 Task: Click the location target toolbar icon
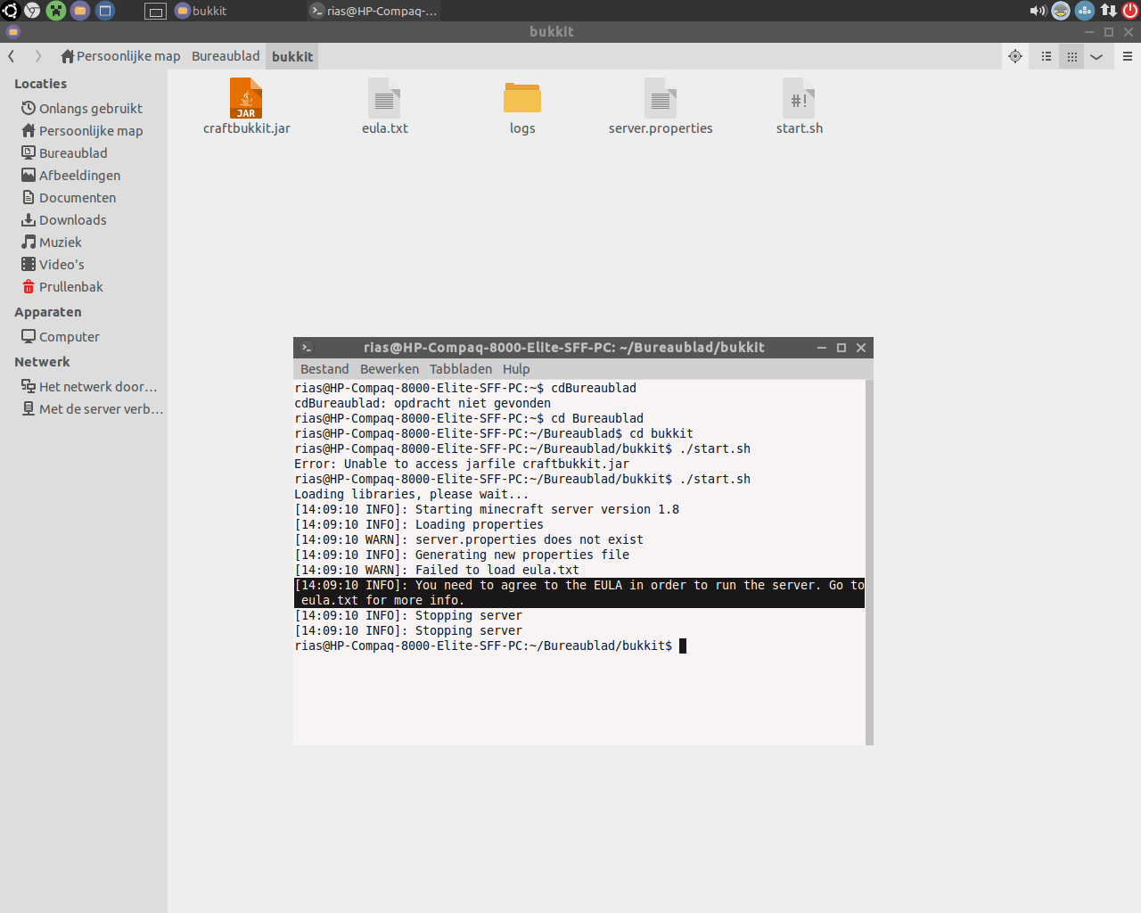(x=1015, y=56)
